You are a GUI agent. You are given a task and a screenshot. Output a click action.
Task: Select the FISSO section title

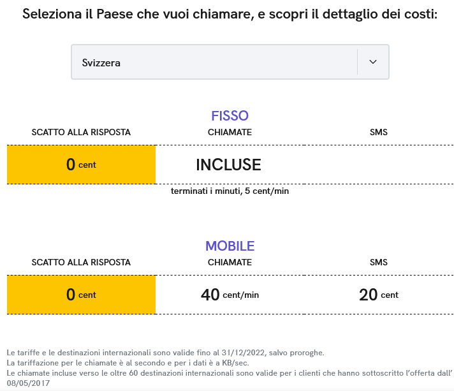pyautogui.click(x=230, y=116)
